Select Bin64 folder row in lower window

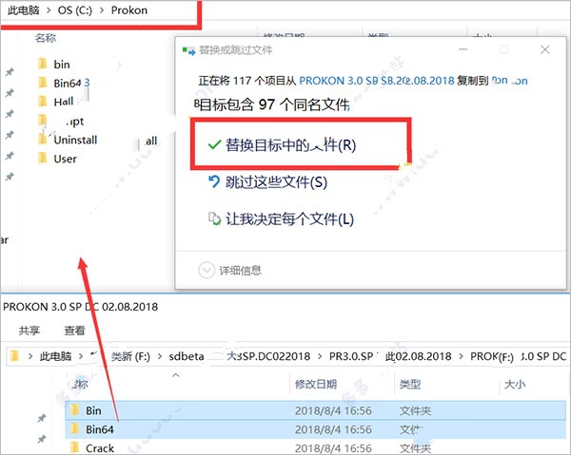click(x=315, y=429)
